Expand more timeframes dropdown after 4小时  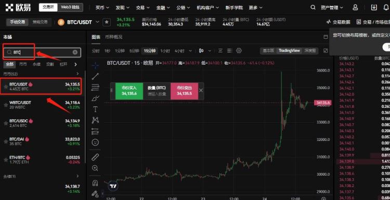tap(190, 51)
